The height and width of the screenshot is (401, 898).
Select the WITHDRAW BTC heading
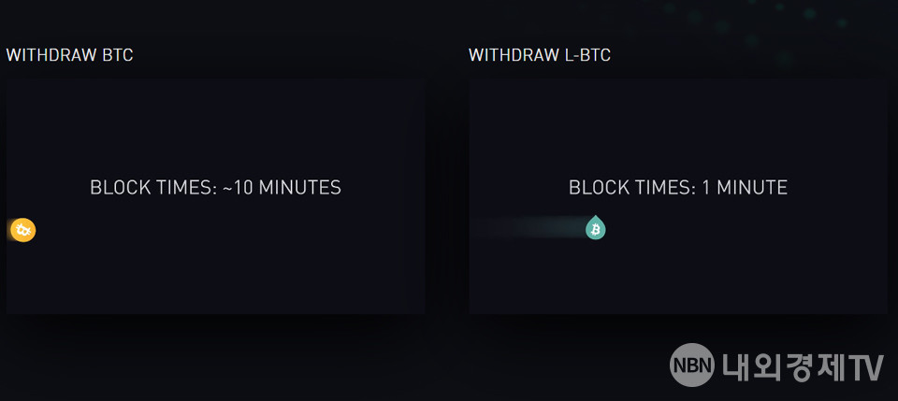(x=69, y=55)
